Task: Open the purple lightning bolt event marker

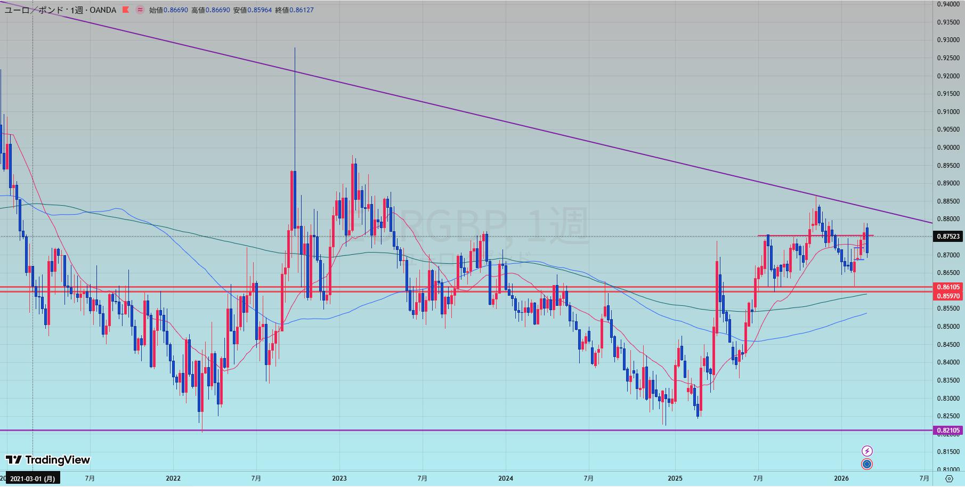Action: 867,451
